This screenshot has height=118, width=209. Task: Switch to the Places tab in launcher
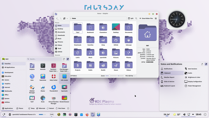pos(20,108)
